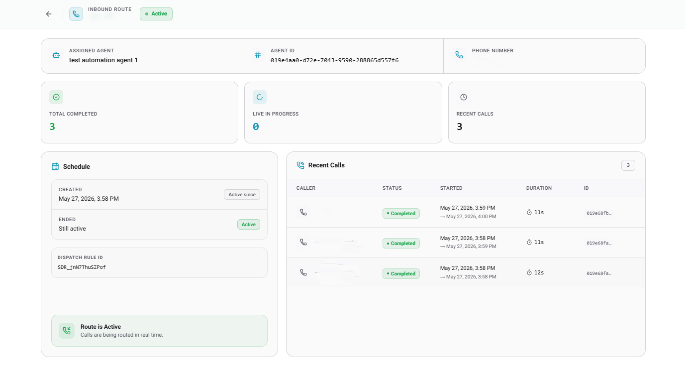The width and height of the screenshot is (685, 381).
Task: Click the Live In Progress spinner icon
Action: 260,97
